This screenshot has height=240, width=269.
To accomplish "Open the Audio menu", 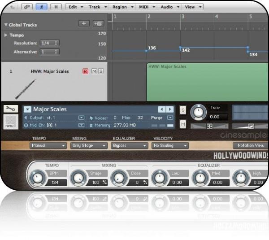I will click(169, 7).
